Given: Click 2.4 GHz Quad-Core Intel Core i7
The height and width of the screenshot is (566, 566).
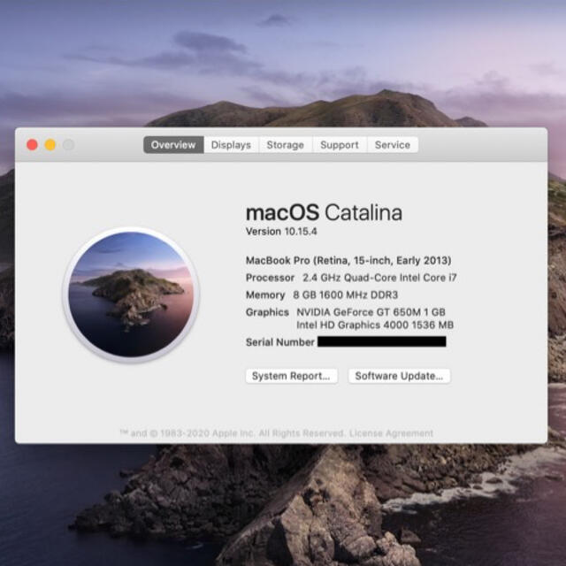Looking at the screenshot, I should [379, 278].
